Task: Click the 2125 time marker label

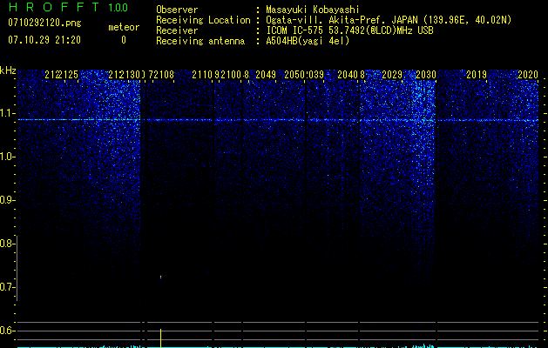Action: (68, 75)
